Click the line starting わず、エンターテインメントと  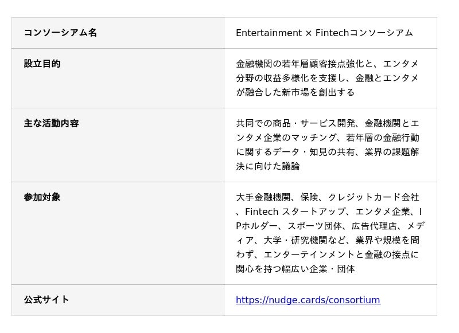[x=327, y=254]
